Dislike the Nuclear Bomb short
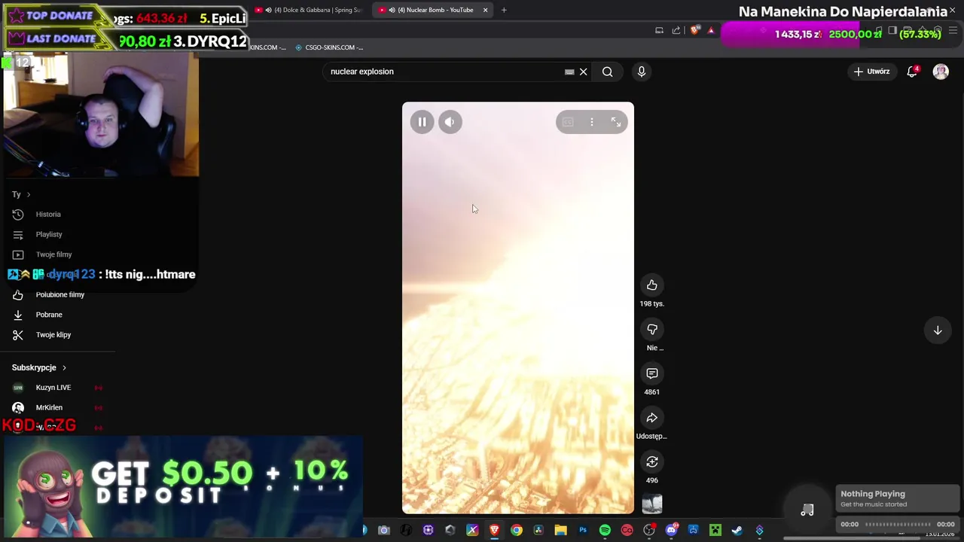The width and height of the screenshot is (964, 542). point(652,329)
